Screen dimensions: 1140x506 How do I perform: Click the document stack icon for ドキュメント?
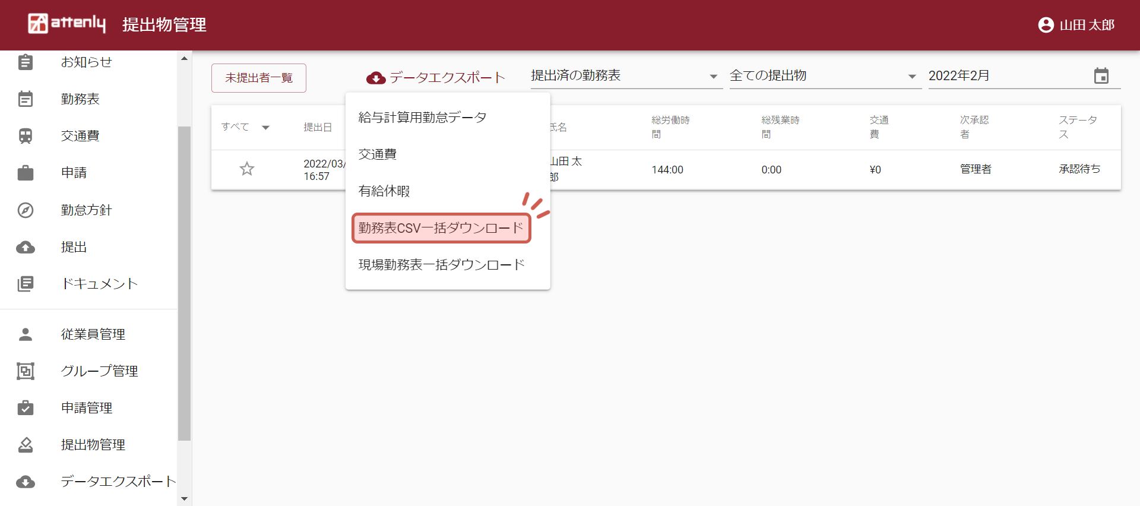coord(26,284)
